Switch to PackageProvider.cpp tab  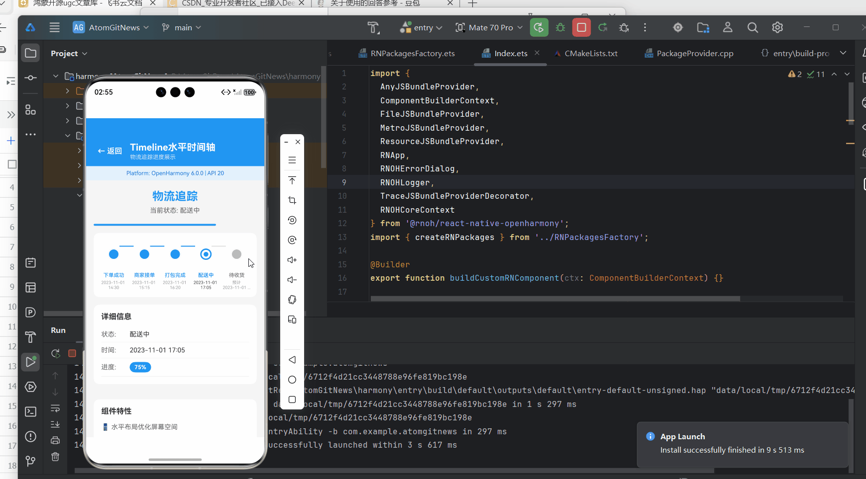click(689, 53)
